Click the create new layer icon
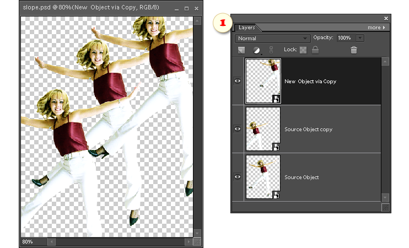 click(241, 50)
